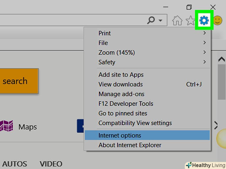The width and height of the screenshot is (226, 169).
Task: Restore the browser window size
Action: click(189, 7)
